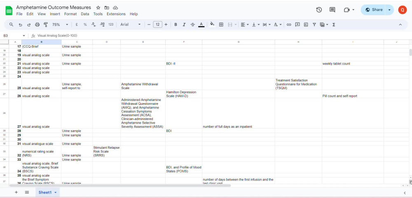Image resolution: width=412 pixels, height=198 pixels.
Task: Open font dropdown showing Arial
Action: (x=131, y=25)
